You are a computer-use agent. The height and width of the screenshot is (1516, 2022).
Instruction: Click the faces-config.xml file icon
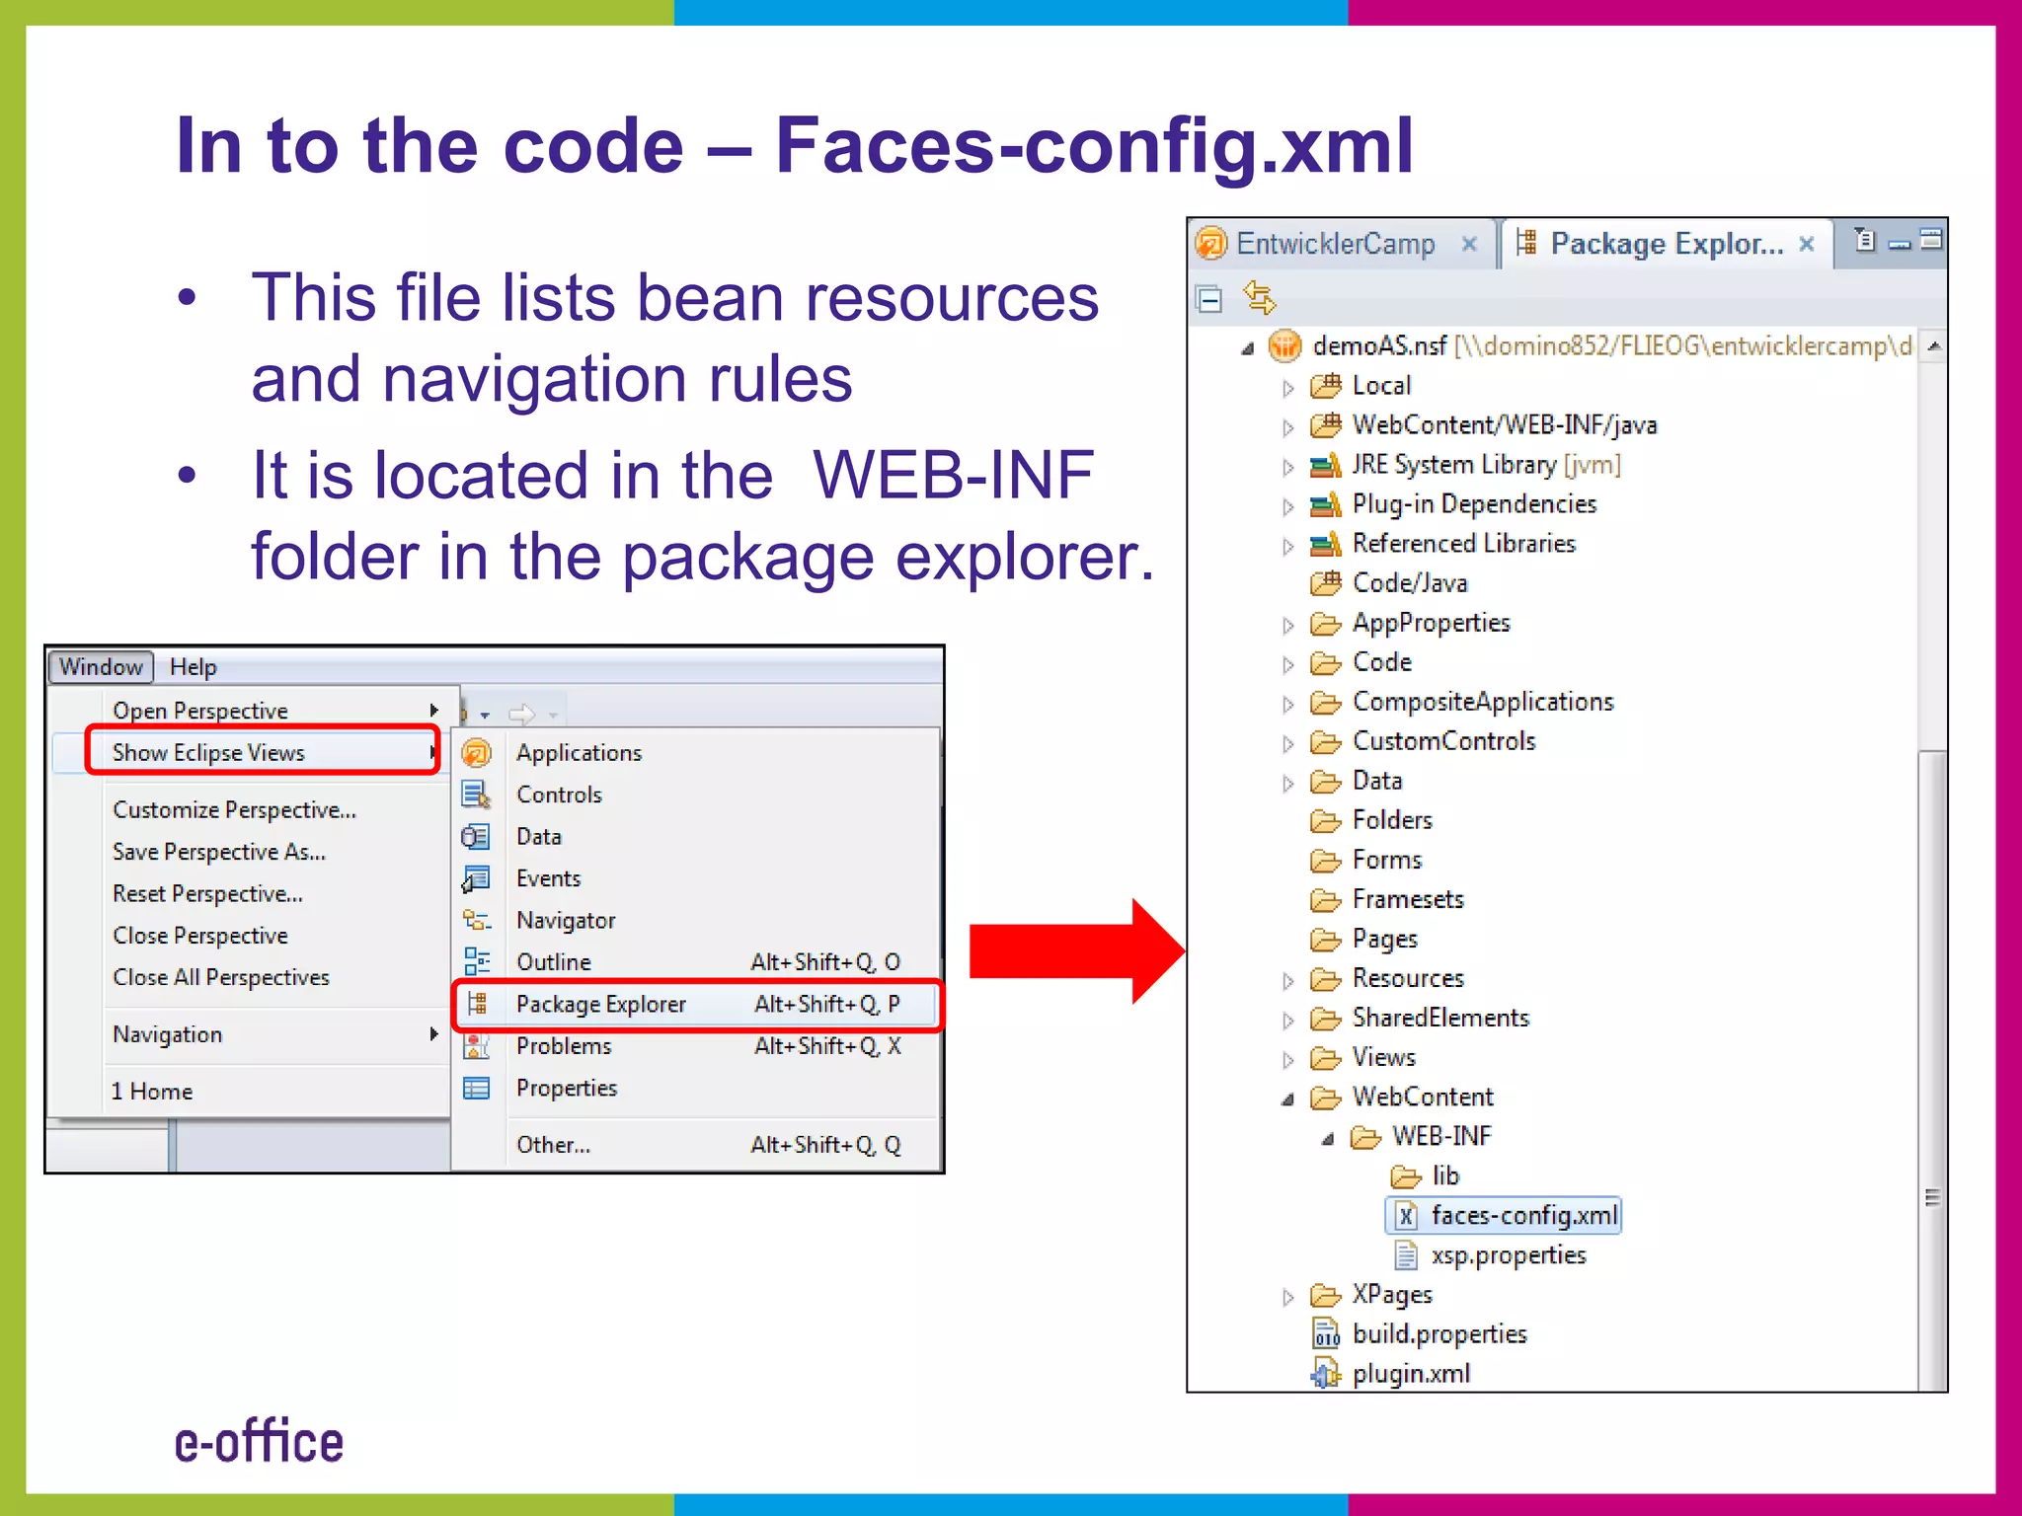click(1406, 1216)
